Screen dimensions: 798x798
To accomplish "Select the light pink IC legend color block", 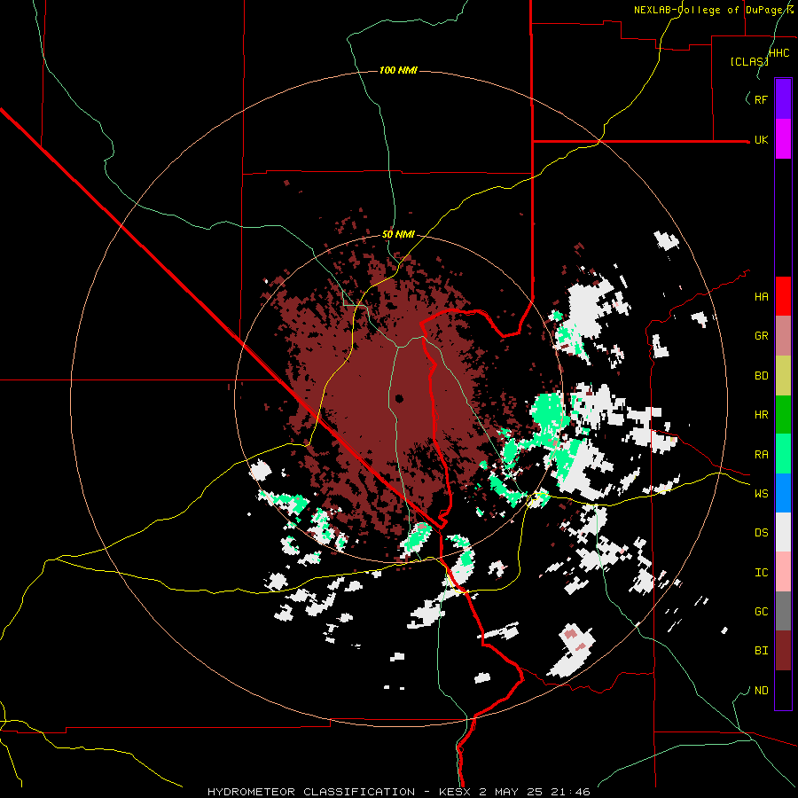I will click(783, 572).
